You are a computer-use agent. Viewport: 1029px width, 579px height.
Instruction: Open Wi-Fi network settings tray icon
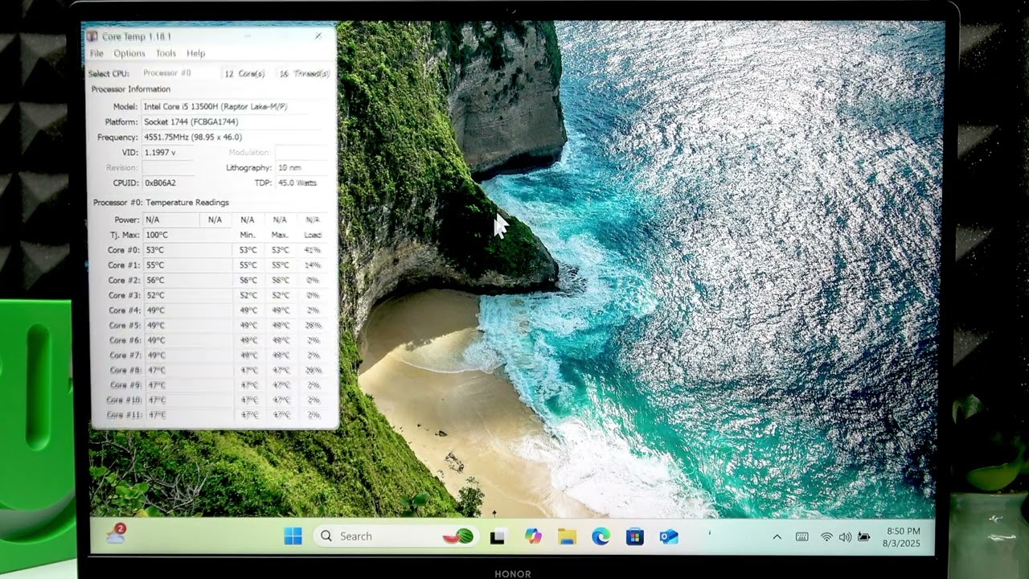[826, 537]
